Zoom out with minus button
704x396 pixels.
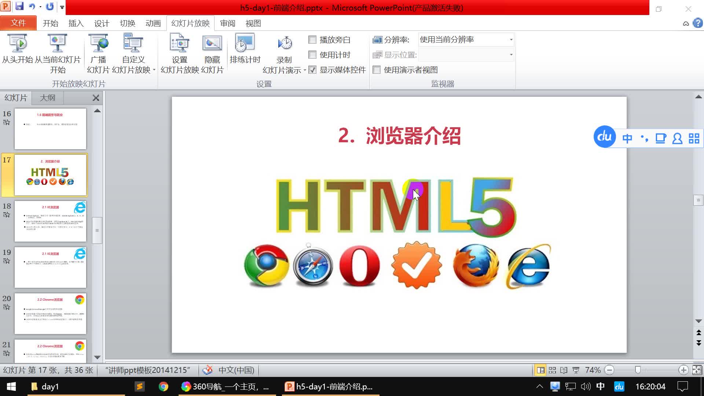pyautogui.click(x=609, y=370)
